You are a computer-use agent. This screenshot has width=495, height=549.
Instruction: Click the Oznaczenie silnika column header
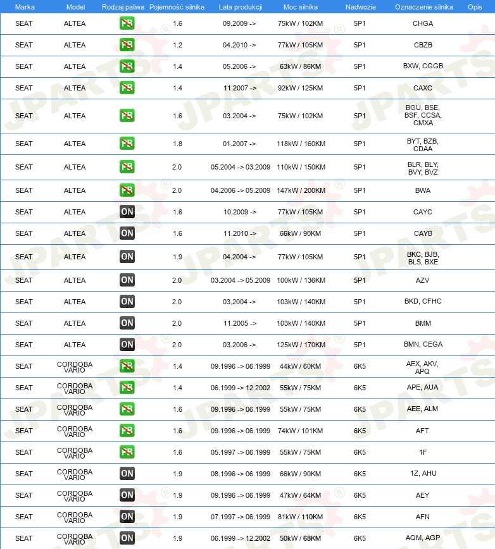pyautogui.click(x=424, y=7)
